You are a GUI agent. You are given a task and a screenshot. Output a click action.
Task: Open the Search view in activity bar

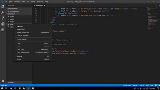[3, 12]
